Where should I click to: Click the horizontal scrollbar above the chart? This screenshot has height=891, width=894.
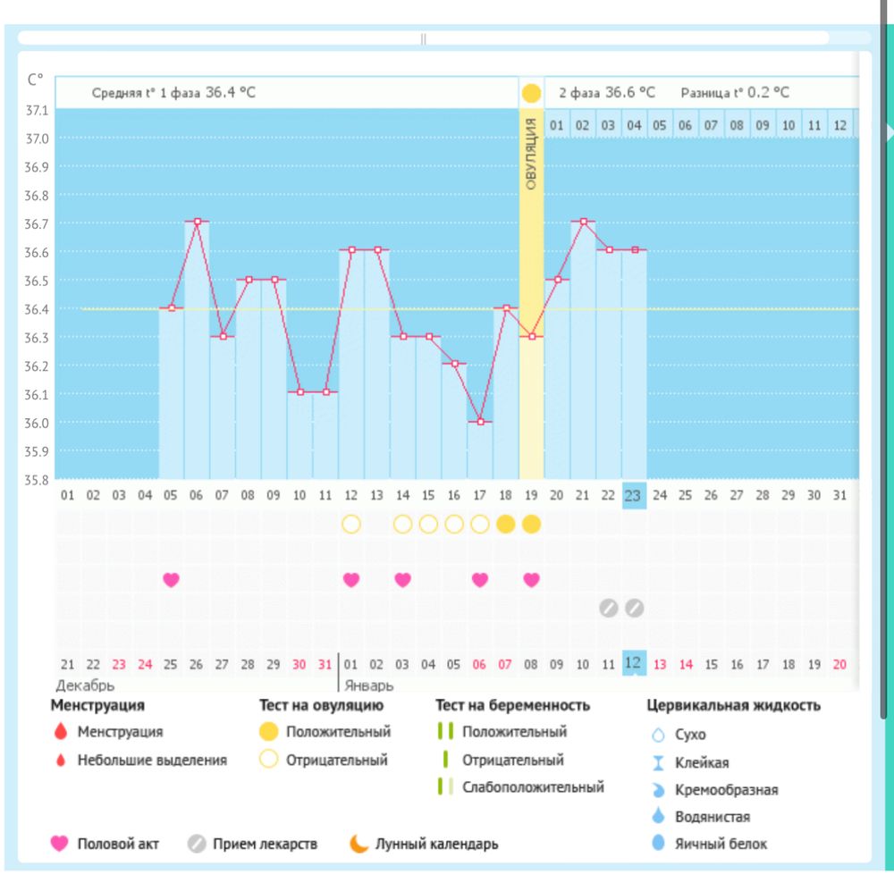click(x=423, y=38)
